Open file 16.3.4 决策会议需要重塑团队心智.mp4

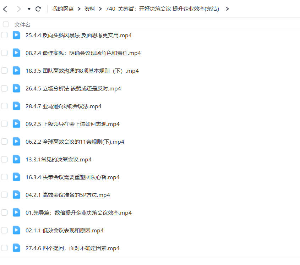click(x=72, y=177)
